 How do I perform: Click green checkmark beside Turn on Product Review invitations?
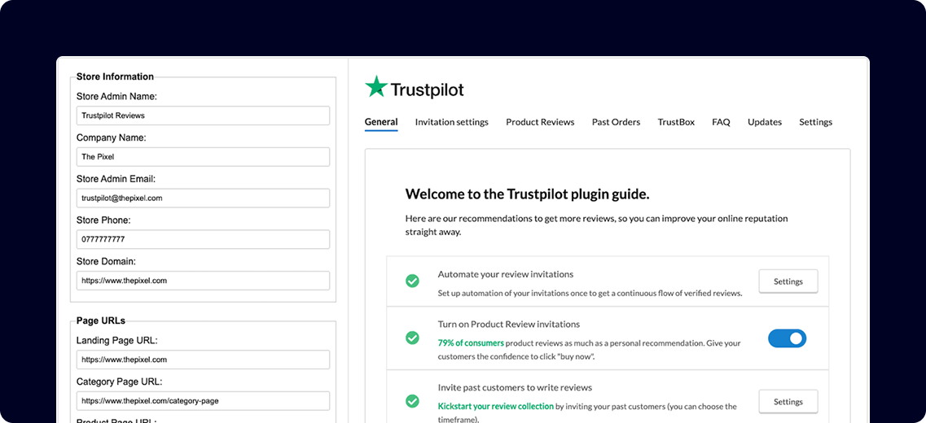(412, 338)
